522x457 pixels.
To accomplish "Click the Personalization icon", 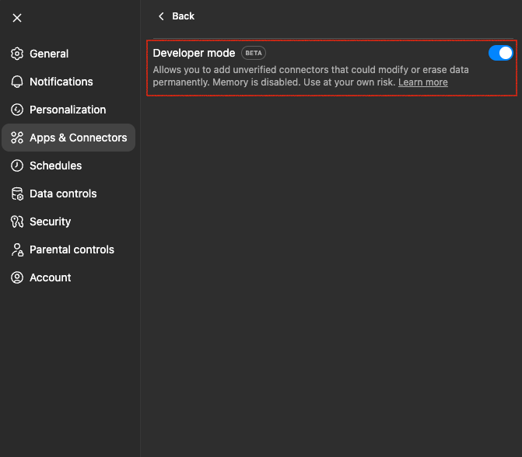I will (x=17, y=110).
